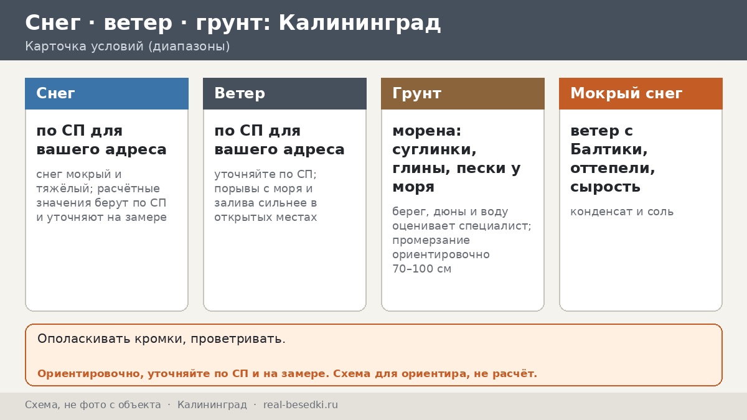The image size is (747, 420).
Task: Click the text 'уточняйте по СП; порывы с моря'
Action: click(x=265, y=181)
